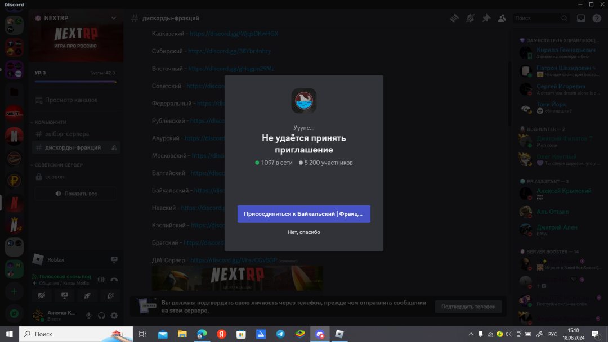Image resolution: width=608 pixels, height=342 pixels.
Task: Click the Подтвердить телефон button
Action: [468, 307]
